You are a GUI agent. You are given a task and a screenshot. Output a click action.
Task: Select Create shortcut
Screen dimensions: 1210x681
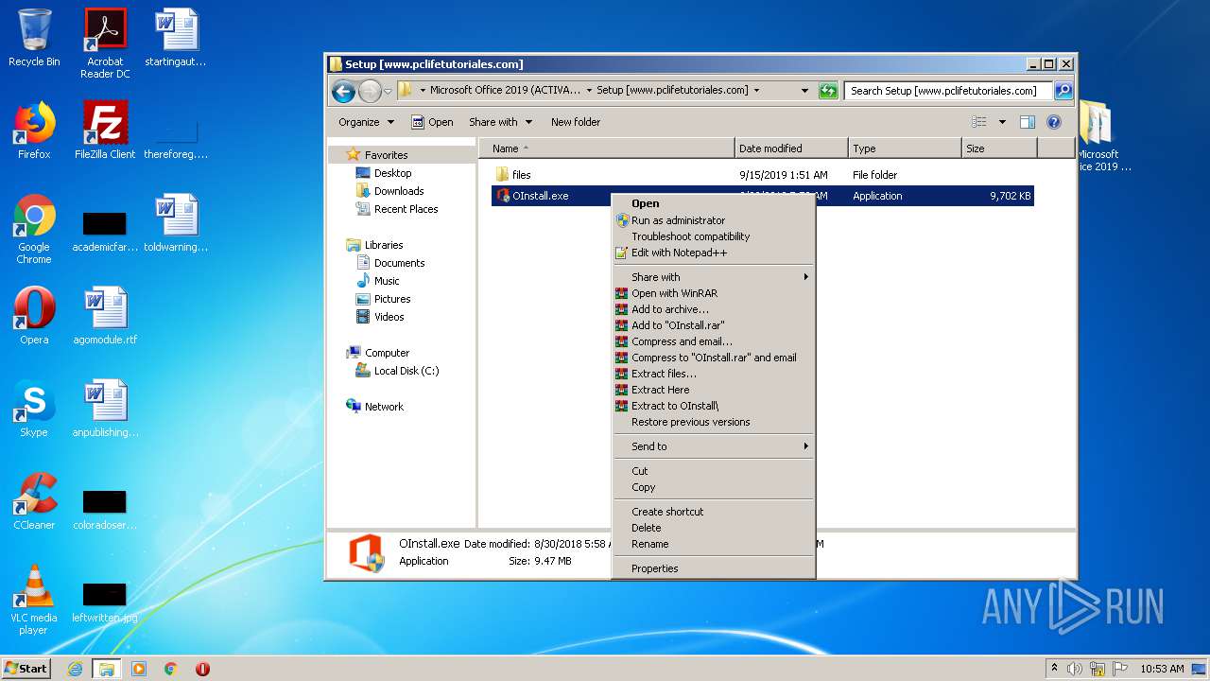[713, 512]
